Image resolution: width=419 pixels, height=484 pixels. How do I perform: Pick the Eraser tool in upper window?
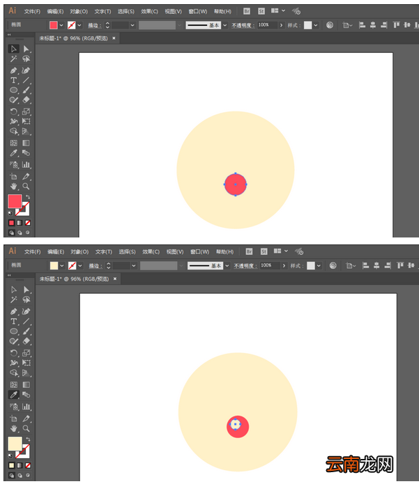(26, 100)
